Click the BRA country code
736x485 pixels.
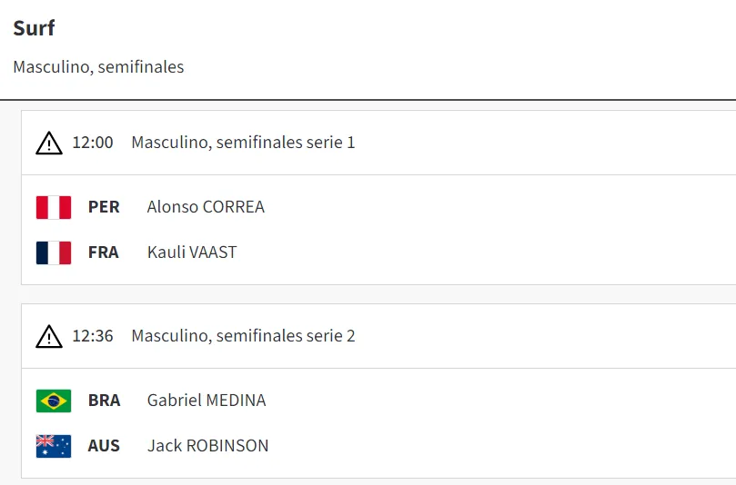[104, 401]
